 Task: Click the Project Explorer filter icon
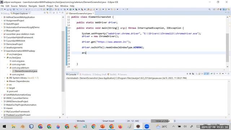[50, 13]
